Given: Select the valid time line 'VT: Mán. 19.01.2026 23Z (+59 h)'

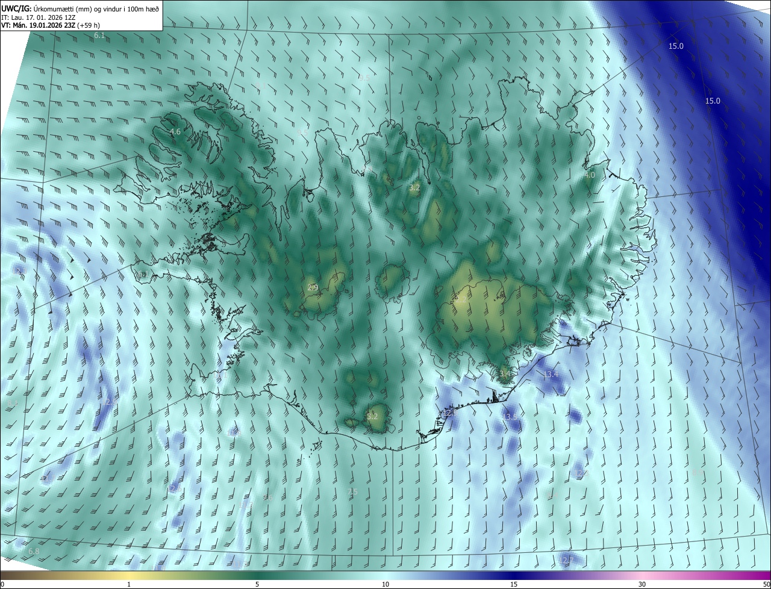Looking at the screenshot, I should (x=51, y=25).
